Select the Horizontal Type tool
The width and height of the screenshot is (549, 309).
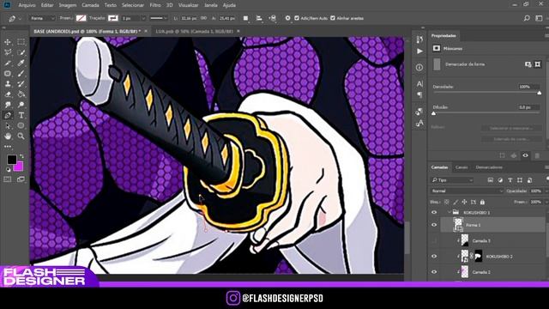click(x=21, y=115)
